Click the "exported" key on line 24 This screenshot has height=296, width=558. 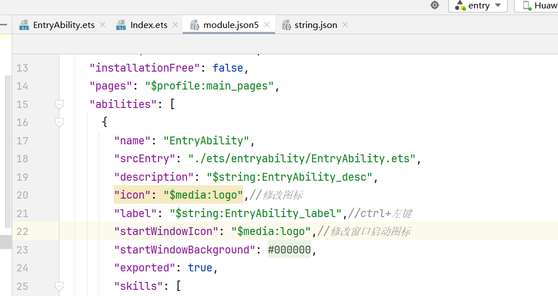point(145,268)
